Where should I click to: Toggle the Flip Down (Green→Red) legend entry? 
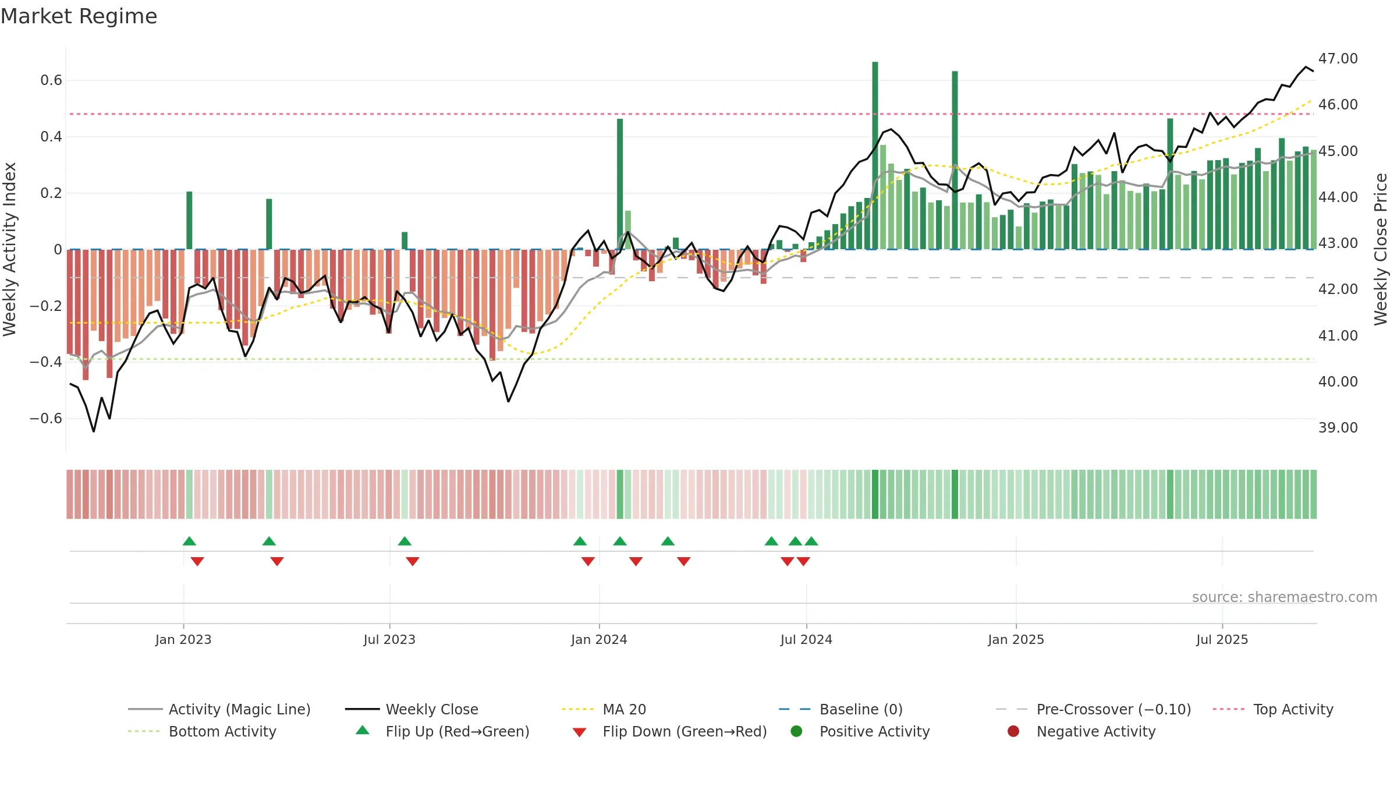tap(669, 731)
